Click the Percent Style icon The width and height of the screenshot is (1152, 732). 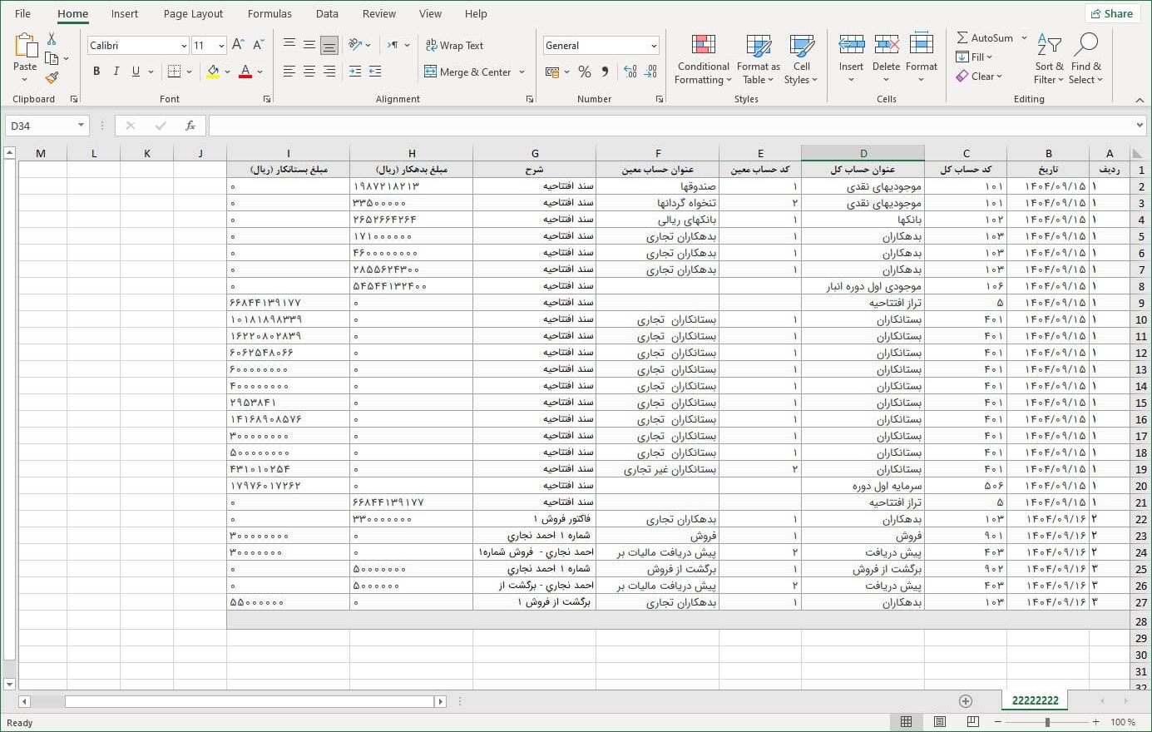click(585, 72)
